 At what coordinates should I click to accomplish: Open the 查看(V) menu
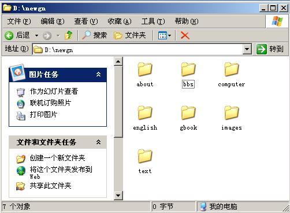[x=86, y=21]
